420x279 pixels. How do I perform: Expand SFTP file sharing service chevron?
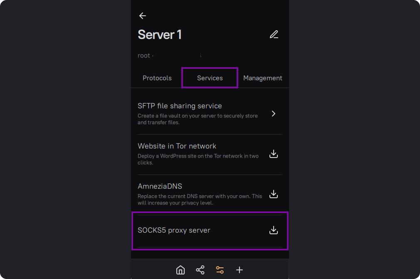273,114
